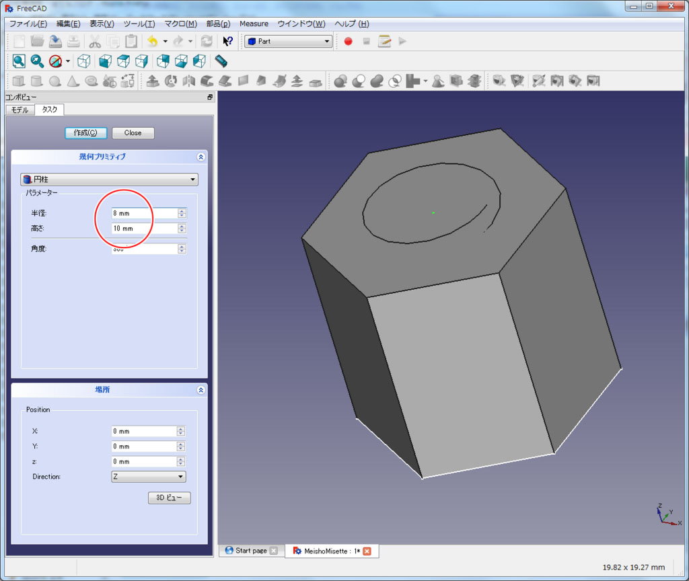Click the Cone primitive icon
Image resolution: width=689 pixels, height=581 pixels.
click(73, 81)
